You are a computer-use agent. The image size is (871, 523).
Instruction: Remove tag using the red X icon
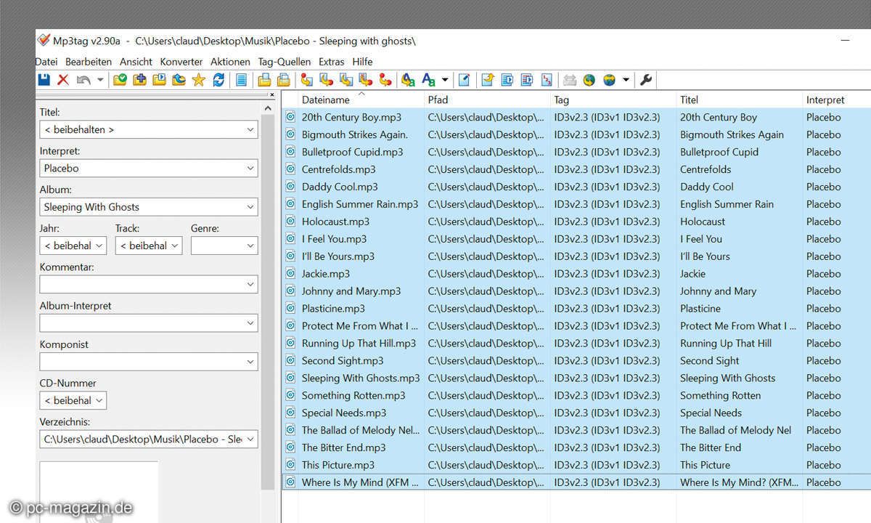point(63,80)
